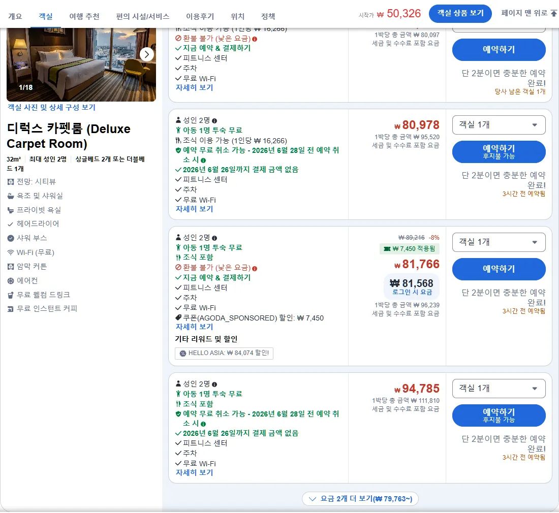The height and width of the screenshot is (513, 559).
Task: Click the 환불 불가 info icon in the ₩81,766 rate
Action: tap(255, 268)
